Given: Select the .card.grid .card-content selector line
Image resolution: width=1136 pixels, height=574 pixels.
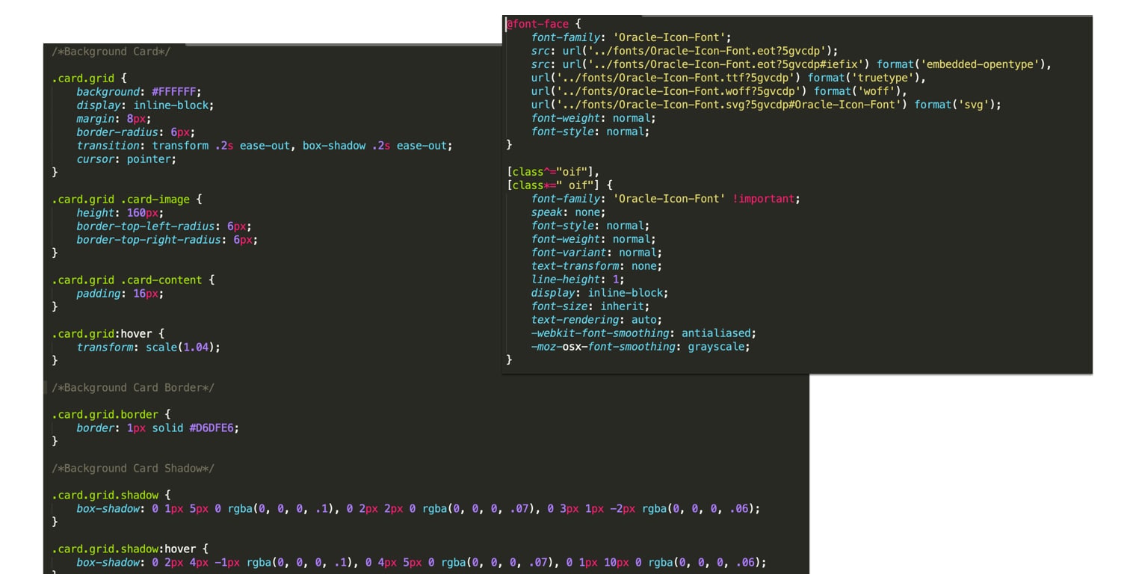Looking at the screenshot, I should click(x=133, y=280).
